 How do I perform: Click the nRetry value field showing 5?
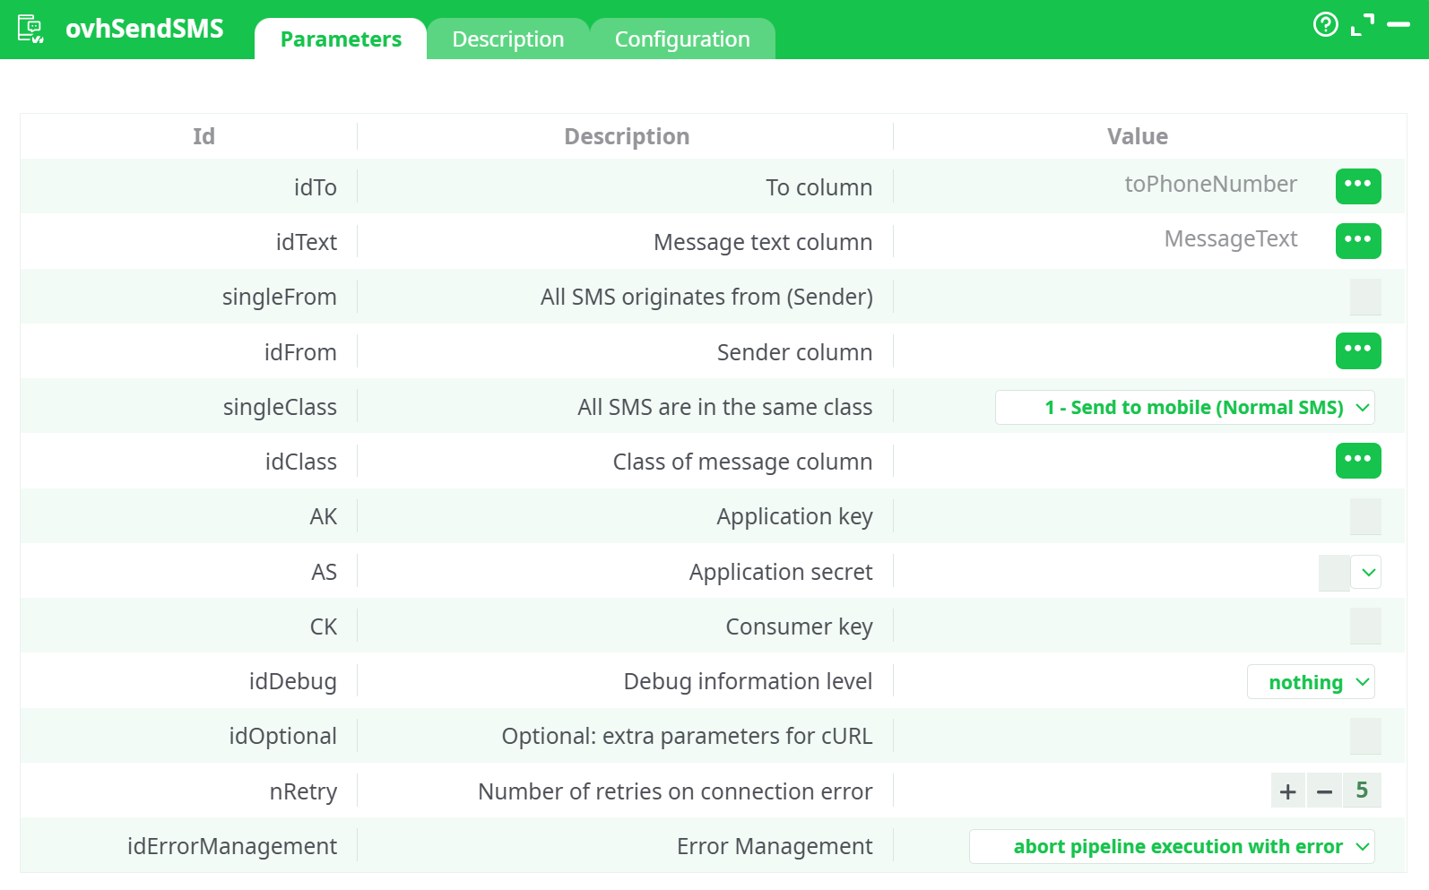(1362, 791)
